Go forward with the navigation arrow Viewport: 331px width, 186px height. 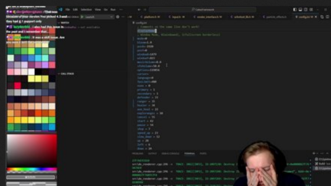(145, 9)
